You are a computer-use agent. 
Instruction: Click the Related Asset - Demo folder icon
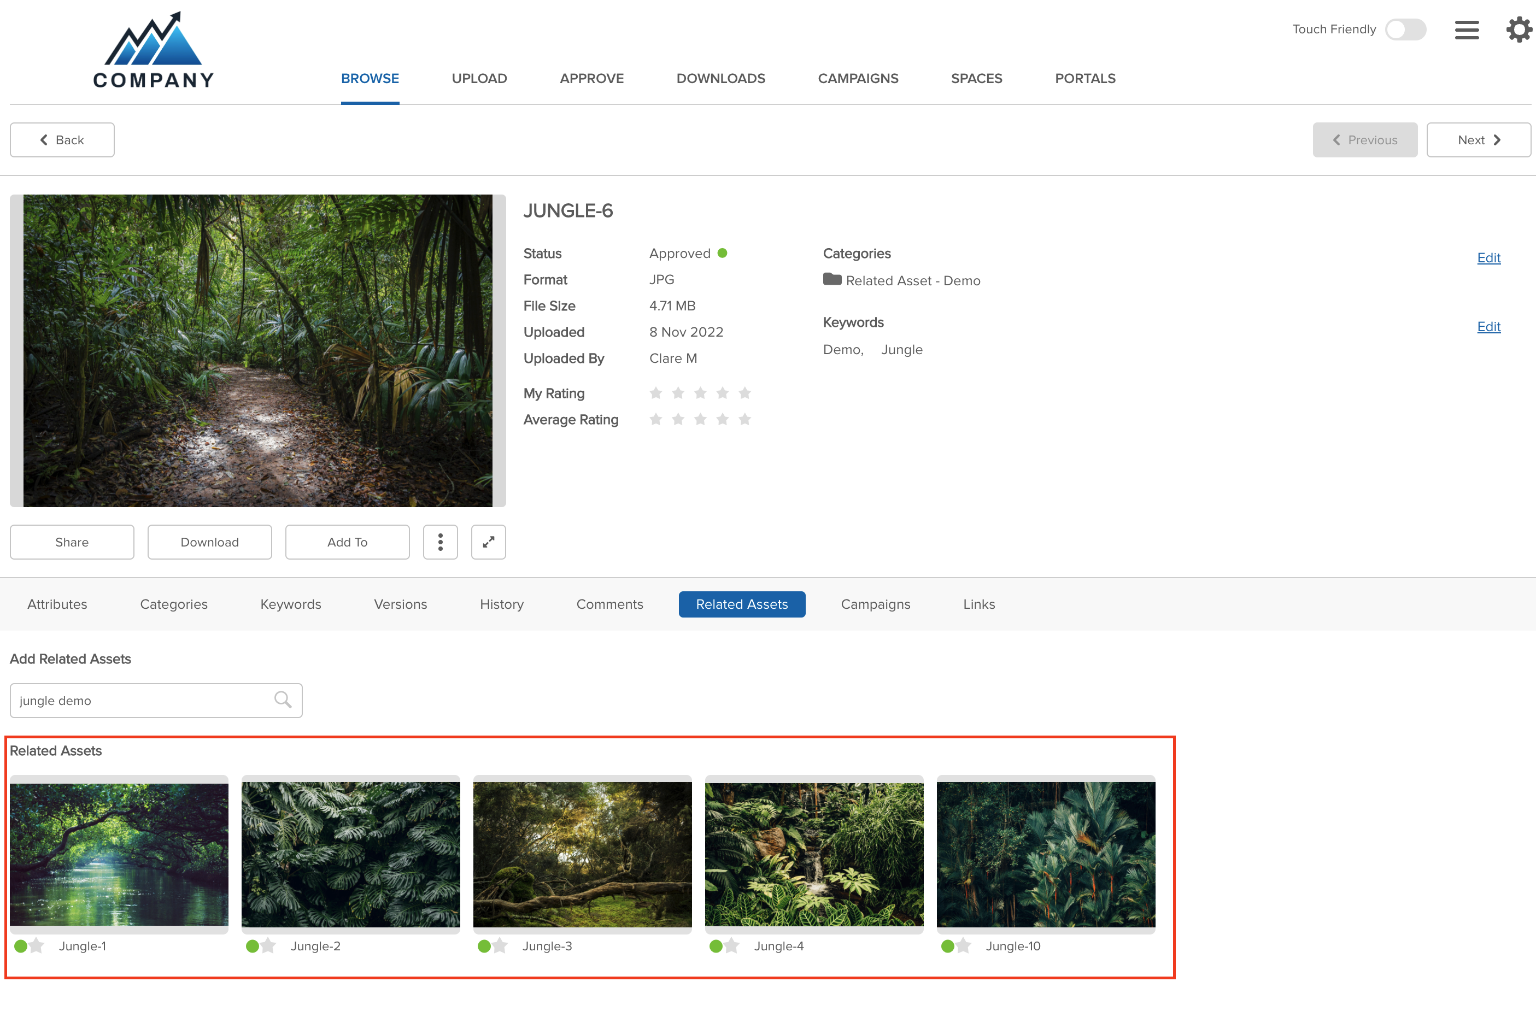coord(832,279)
